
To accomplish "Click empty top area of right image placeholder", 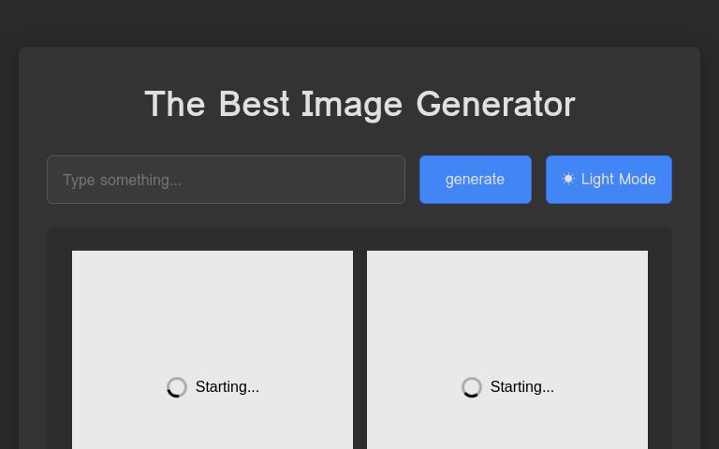I will pyautogui.click(x=507, y=281).
